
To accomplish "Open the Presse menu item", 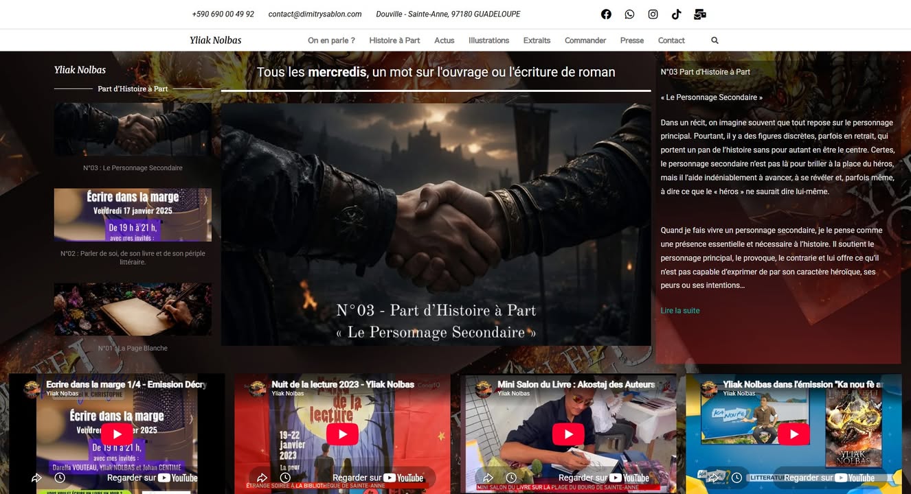I will [632, 40].
